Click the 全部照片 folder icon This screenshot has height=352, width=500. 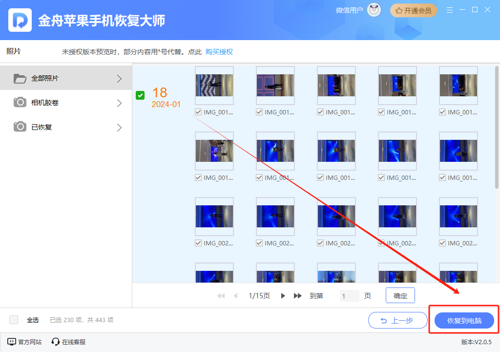pyautogui.click(x=19, y=78)
